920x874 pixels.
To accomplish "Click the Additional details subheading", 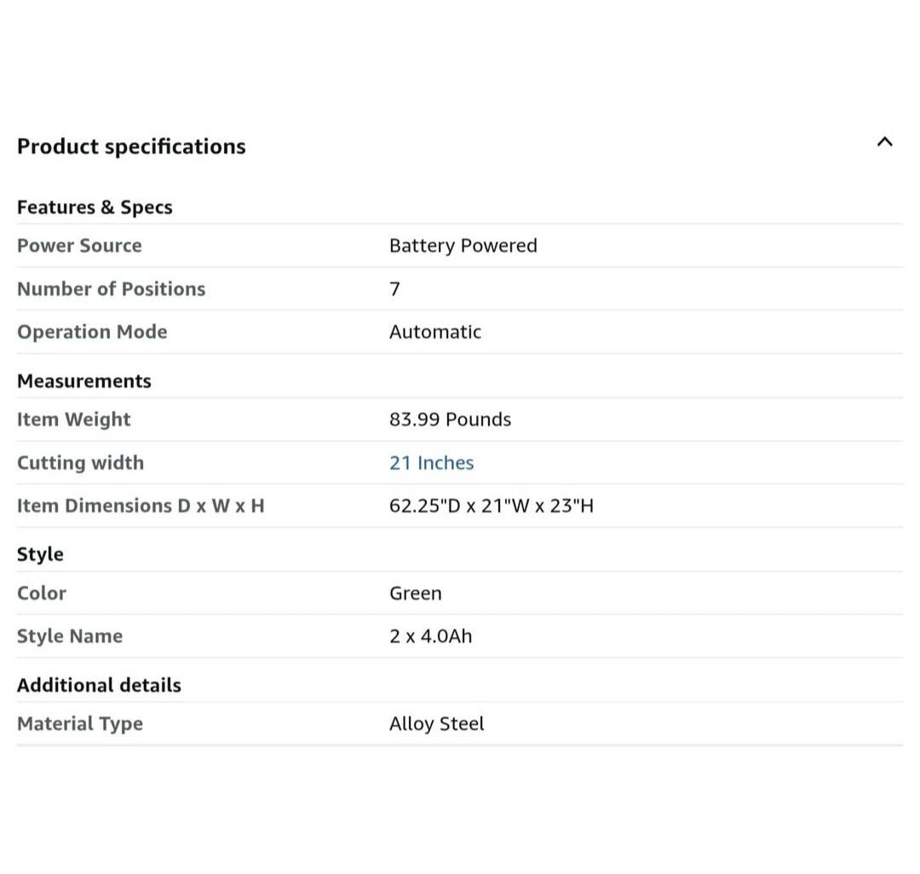I will 99,686.
